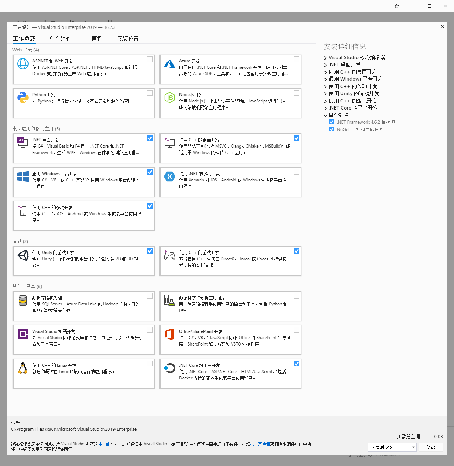Screen dimensions: 454x466
Task: Check the 使用 .NET 的移动开发 box
Action: 297,172
